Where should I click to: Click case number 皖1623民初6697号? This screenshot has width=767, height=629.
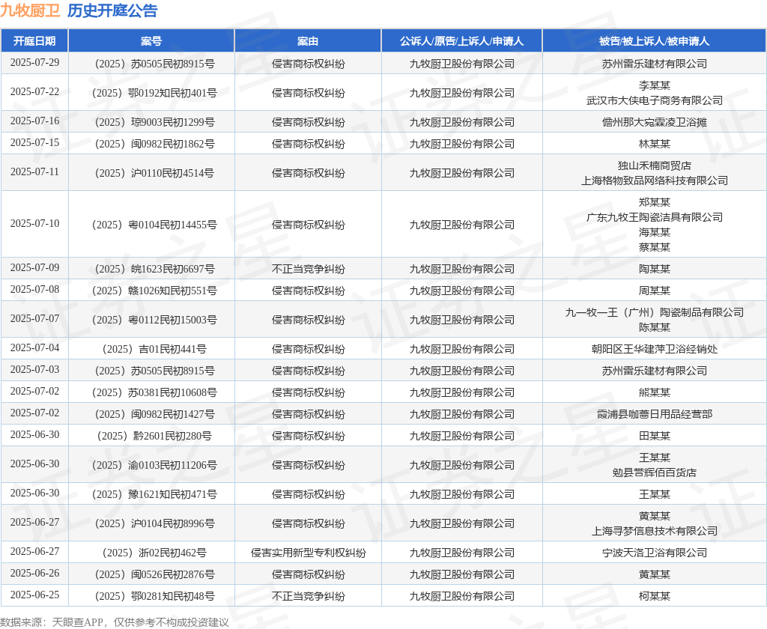point(154,269)
